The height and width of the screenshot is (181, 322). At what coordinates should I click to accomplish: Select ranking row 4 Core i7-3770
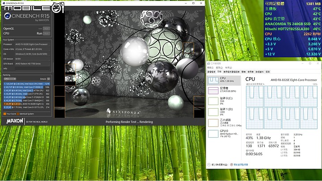click(x=27, y=94)
